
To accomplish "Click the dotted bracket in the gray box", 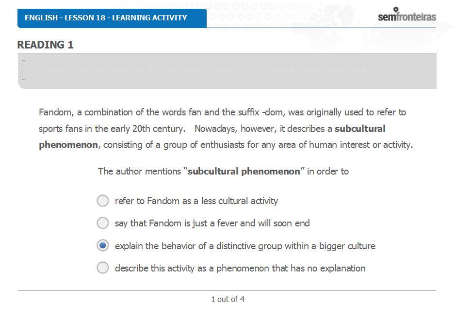I will (x=23, y=70).
